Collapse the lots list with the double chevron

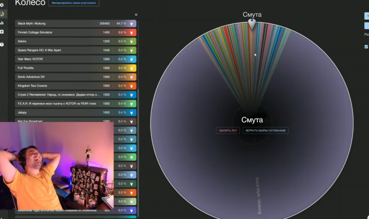(136, 14)
